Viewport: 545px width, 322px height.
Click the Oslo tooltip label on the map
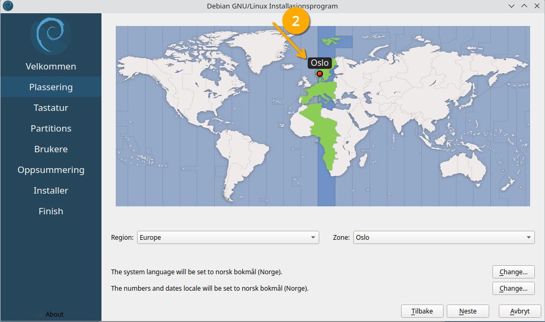point(319,63)
